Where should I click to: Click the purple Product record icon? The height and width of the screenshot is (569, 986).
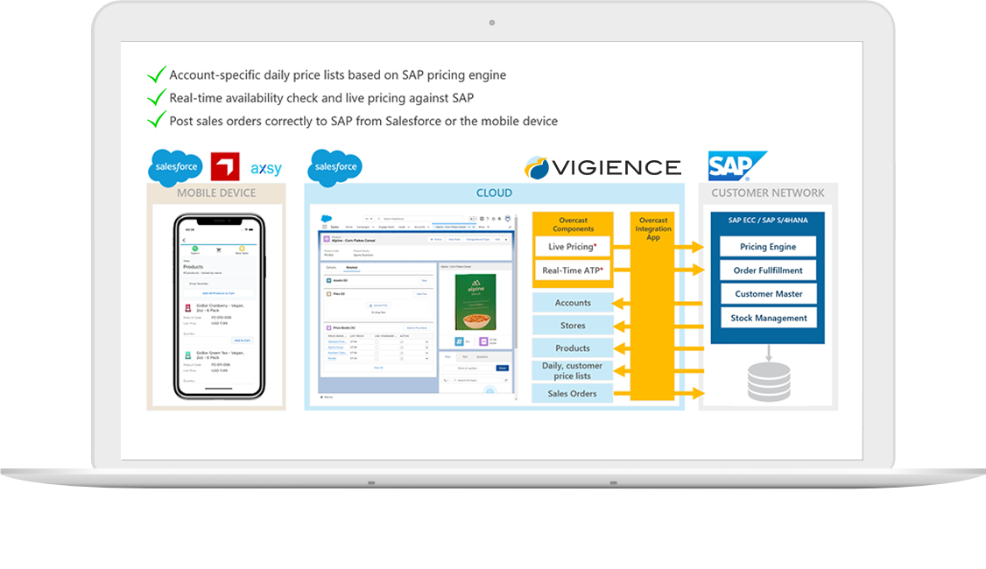[327, 239]
